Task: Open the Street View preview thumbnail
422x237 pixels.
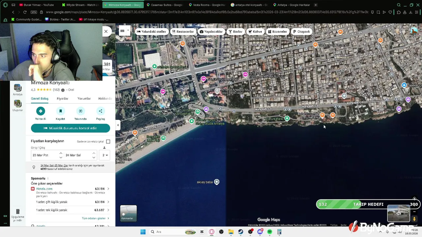Action: (398, 213)
